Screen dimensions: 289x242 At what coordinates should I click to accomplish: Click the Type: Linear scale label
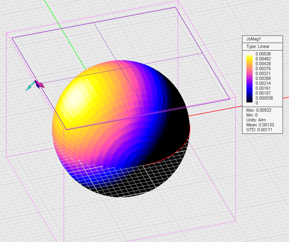click(x=258, y=46)
